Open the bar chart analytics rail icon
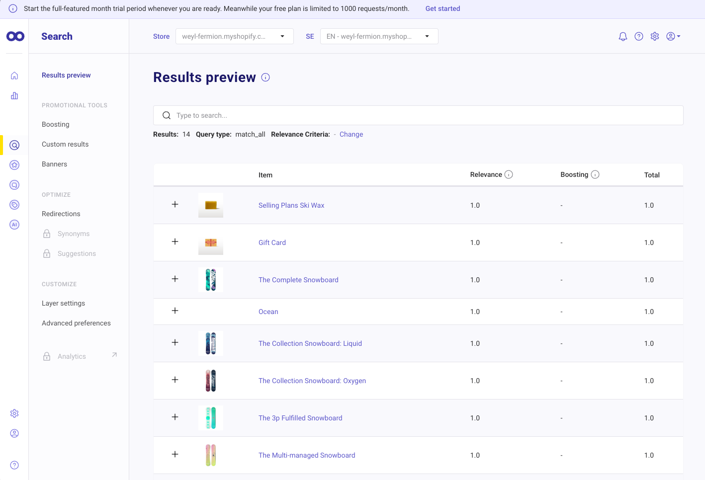 (14, 95)
